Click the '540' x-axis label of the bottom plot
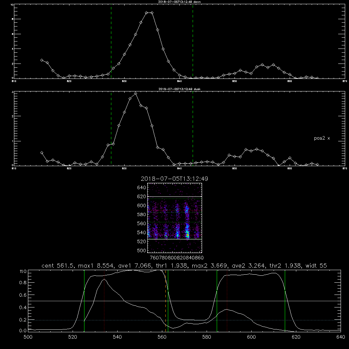Screen dimensions: 349x349 (118, 337)
